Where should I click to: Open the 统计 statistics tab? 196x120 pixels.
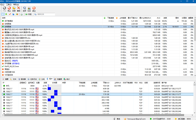coord(67,79)
